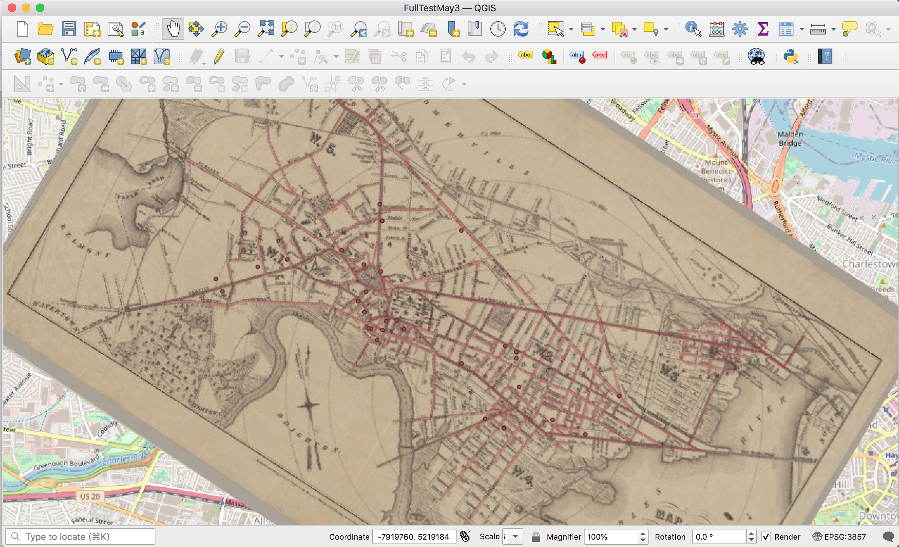This screenshot has height=547, width=899.
Task: Click the Rotation value field
Action: [x=719, y=536]
